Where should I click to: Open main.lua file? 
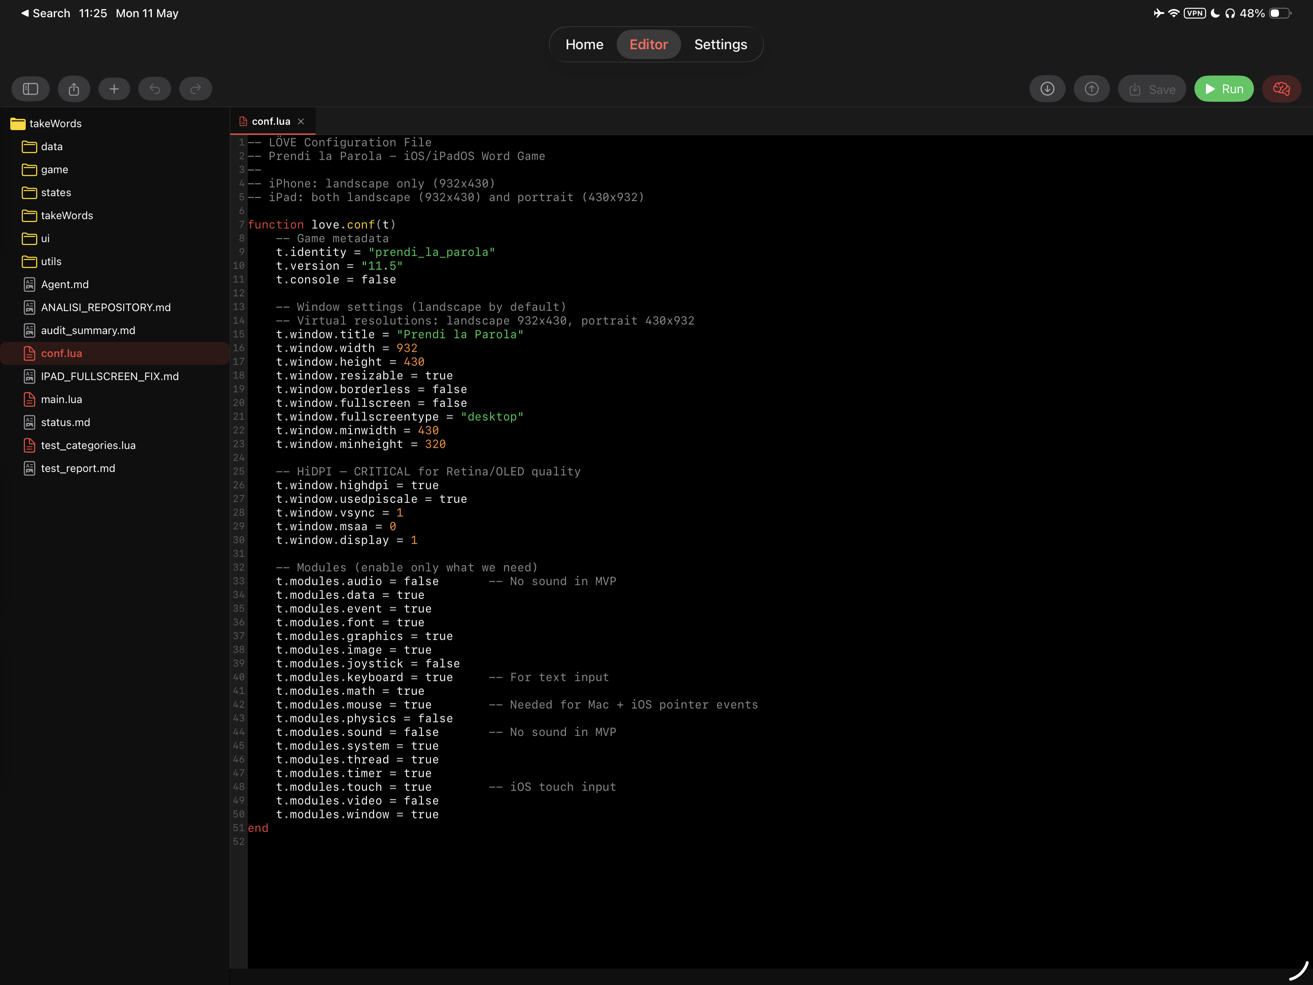[61, 400]
